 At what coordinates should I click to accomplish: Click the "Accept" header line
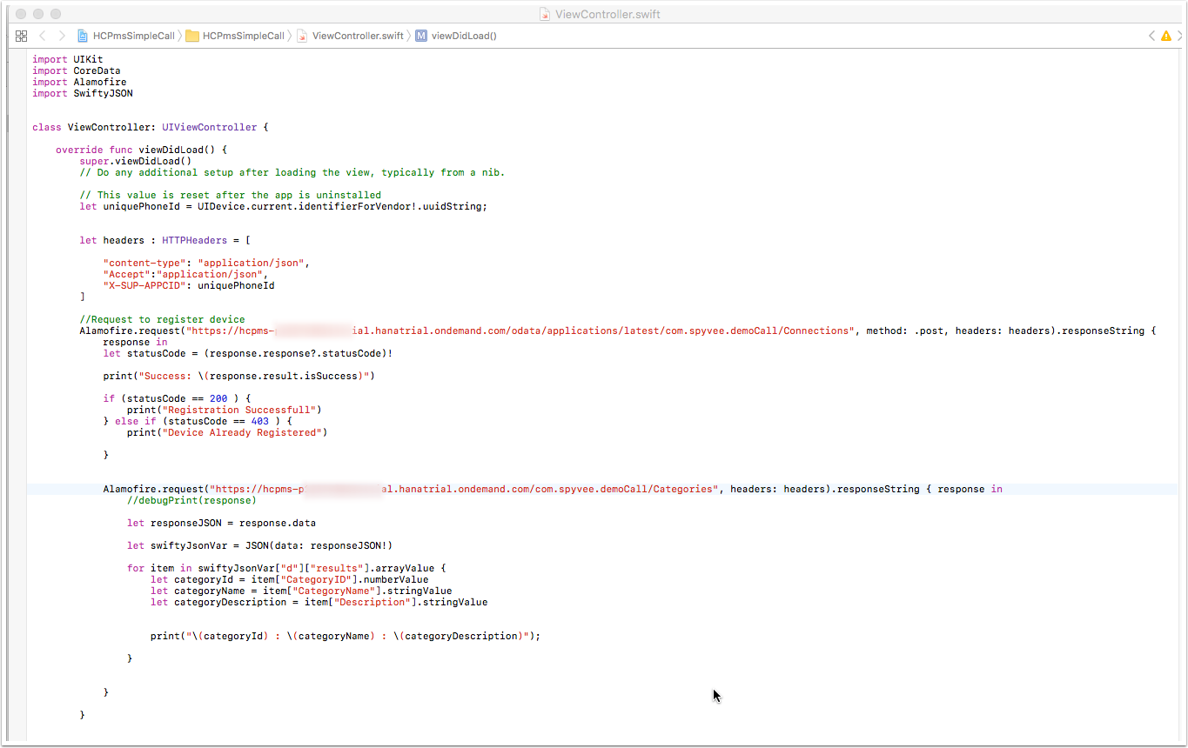[x=185, y=274]
